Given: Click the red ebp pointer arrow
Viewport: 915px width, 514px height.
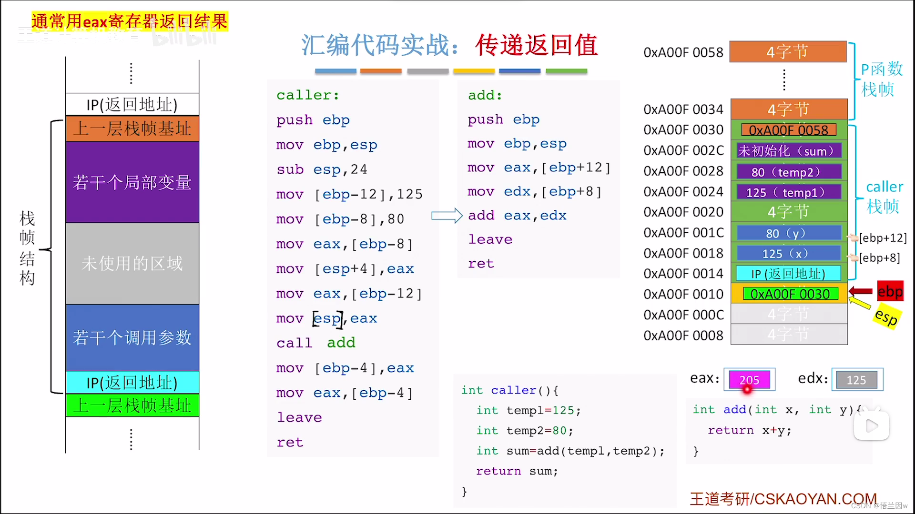Looking at the screenshot, I should (861, 291).
